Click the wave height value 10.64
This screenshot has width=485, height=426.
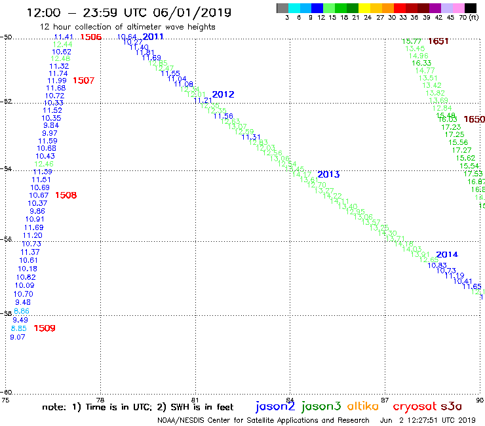[127, 37]
